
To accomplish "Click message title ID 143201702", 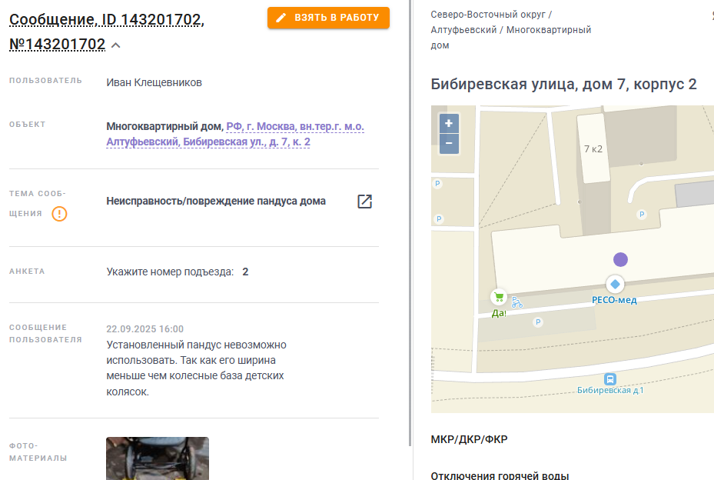I will click(x=107, y=32).
